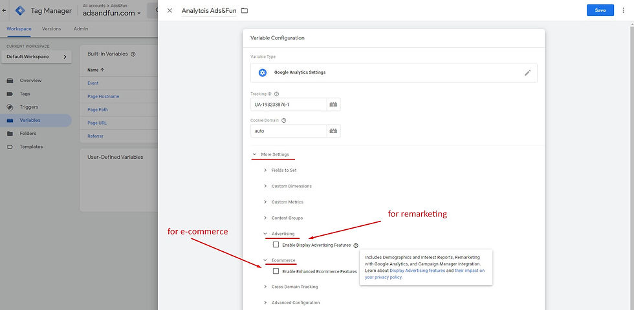
Task: Click the variable picker icon beside Tracking ID
Action: click(x=334, y=105)
